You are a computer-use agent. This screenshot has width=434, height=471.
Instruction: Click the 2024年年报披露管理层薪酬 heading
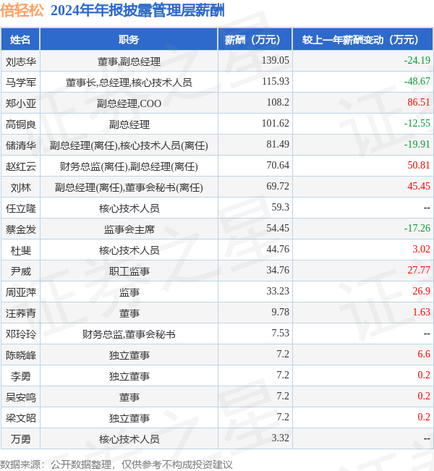tap(137, 11)
